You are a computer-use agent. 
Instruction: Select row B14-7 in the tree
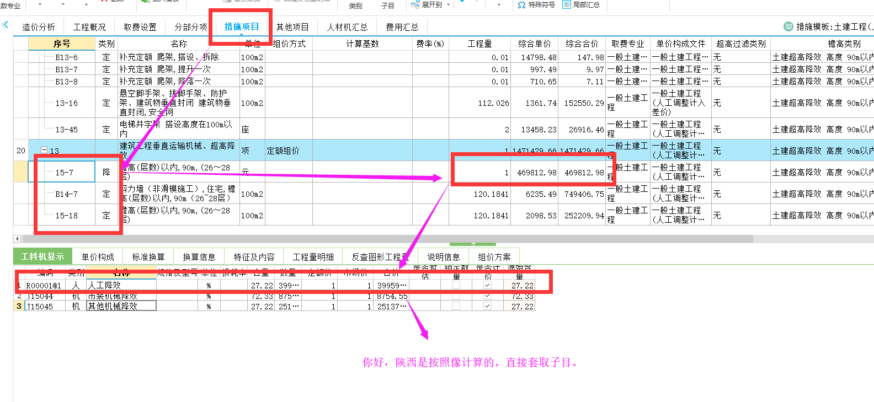pyautogui.click(x=66, y=194)
